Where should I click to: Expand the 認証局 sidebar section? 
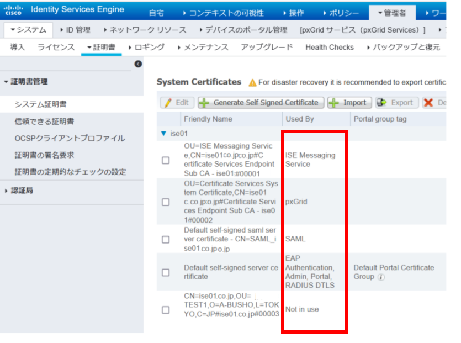pyautogui.click(x=7, y=191)
